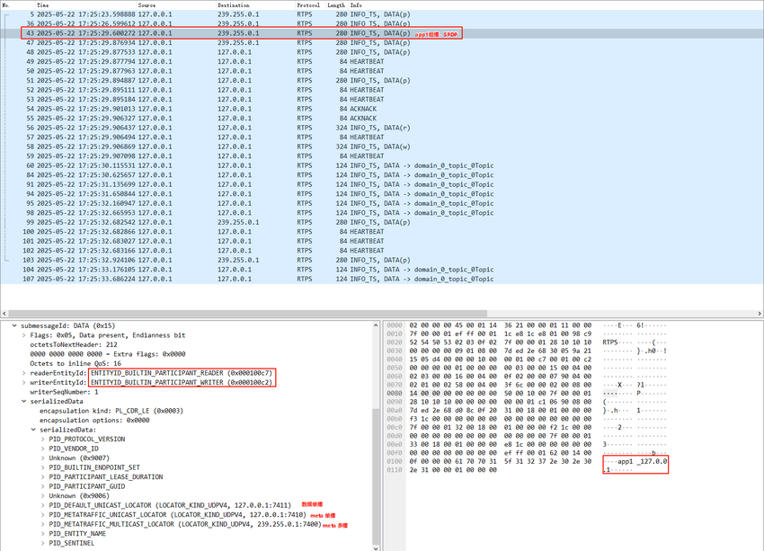This screenshot has height=551, width=764.
Task: Expand PID_BUILTIN_ENDPOINT_SET parameter
Action: point(42,467)
